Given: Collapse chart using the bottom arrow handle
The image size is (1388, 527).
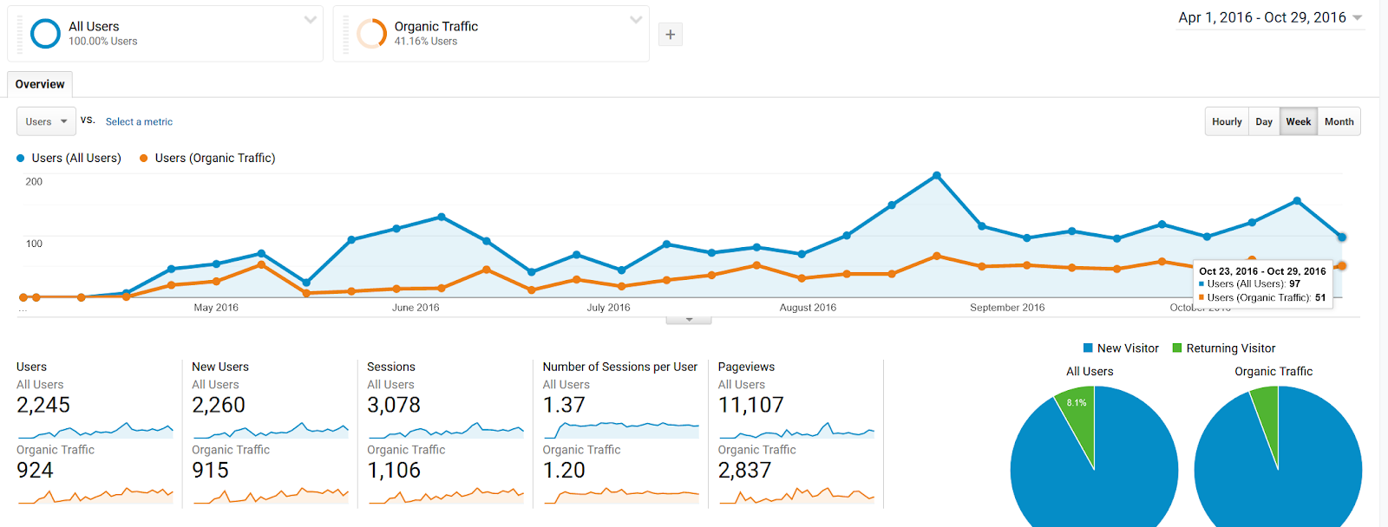Looking at the screenshot, I should pos(689,320).
